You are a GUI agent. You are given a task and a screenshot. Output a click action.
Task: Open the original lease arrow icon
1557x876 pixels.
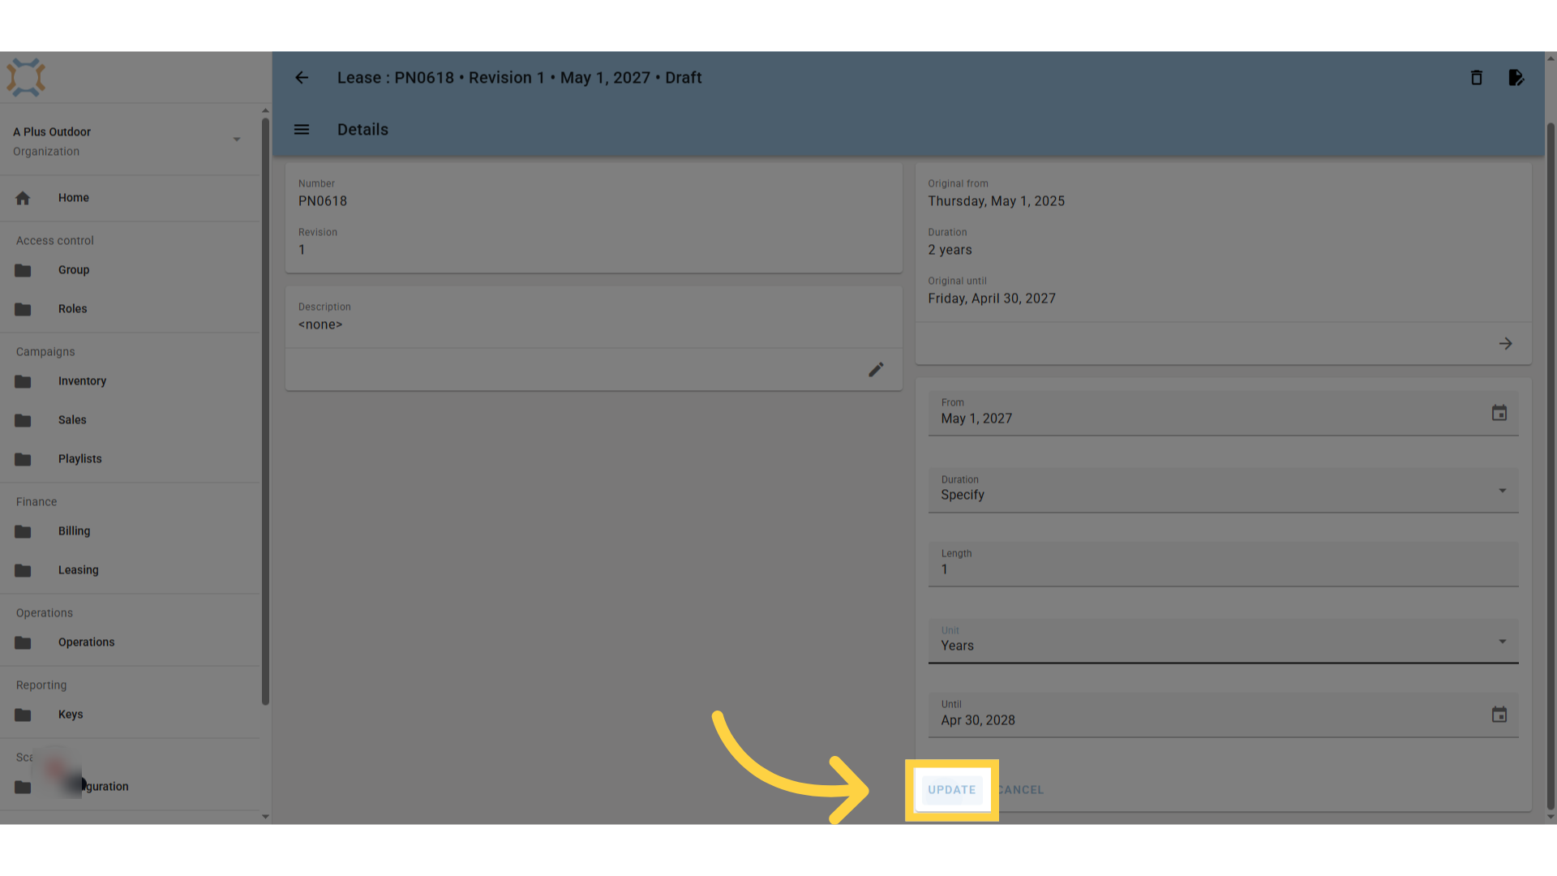(x=1506, y=344)
